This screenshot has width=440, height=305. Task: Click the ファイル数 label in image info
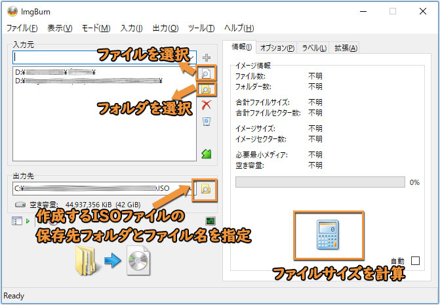tap(250, 76)
